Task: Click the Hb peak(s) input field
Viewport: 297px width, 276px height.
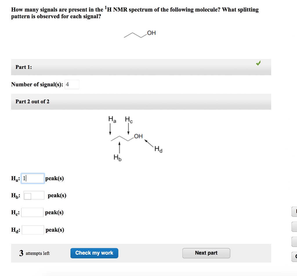Action: [34, 195]
